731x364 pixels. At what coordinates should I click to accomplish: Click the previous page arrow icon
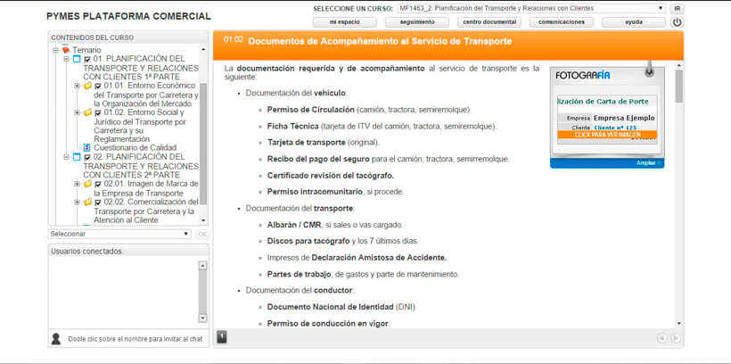click(661, 338)
